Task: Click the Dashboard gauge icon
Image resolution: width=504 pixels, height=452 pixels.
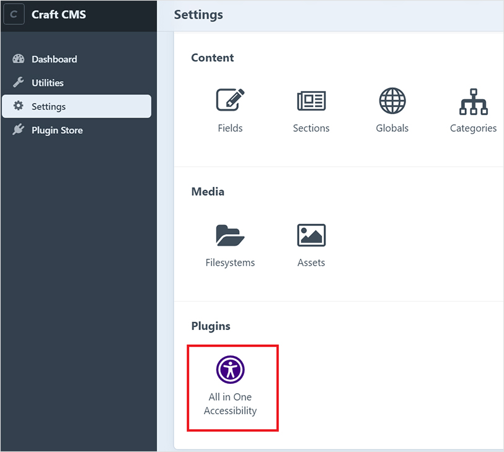Action: coord(19,59)
